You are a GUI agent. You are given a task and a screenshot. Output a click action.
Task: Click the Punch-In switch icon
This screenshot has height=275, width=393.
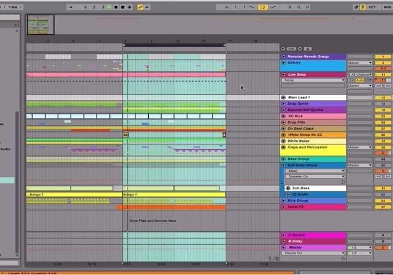tap(250, 7)
